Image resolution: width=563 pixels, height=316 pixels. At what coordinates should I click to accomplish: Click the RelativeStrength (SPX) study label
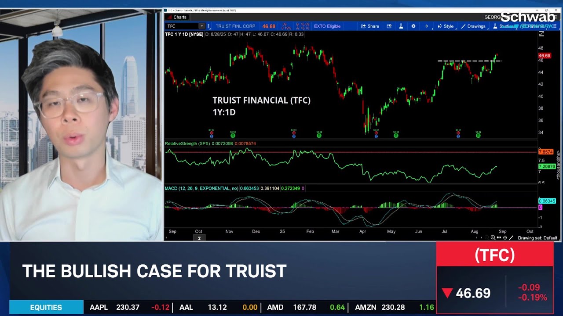187,144
